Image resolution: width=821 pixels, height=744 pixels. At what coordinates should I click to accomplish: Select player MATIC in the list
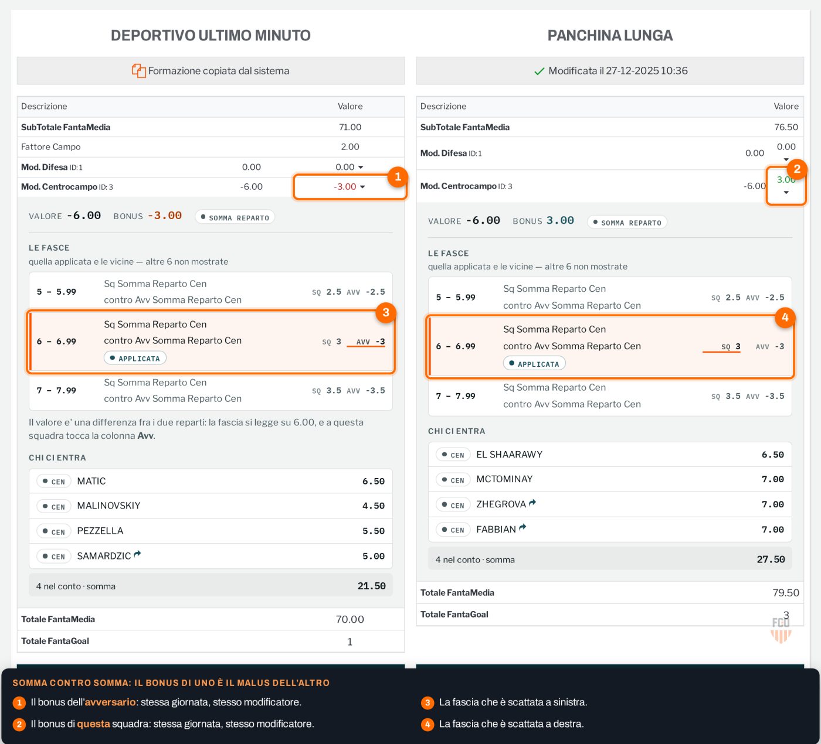[91, 481]
